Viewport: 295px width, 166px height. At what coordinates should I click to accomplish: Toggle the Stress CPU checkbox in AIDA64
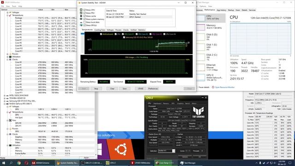coord(85,10)
